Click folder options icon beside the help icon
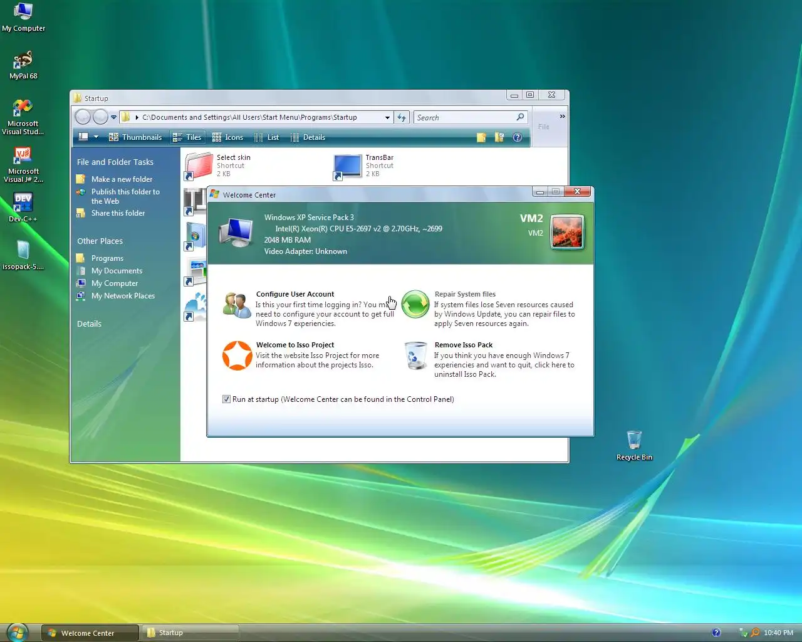802x642 pixels. pyautogui.click(x=499, y=137)
